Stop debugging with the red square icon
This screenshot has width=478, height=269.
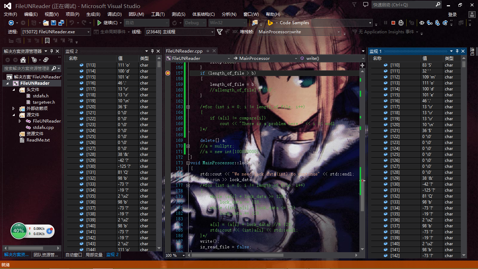pos(393,23)
